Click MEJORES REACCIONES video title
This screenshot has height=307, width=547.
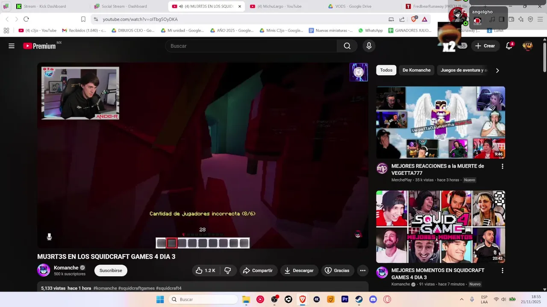tap(438, 170)
